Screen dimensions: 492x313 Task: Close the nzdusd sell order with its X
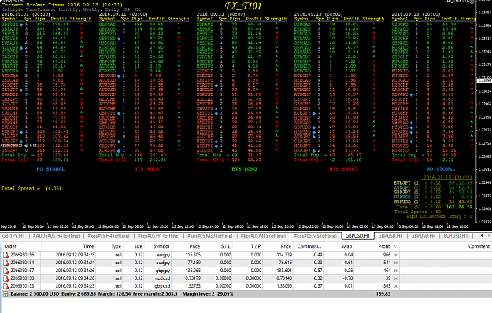(396, 278)
